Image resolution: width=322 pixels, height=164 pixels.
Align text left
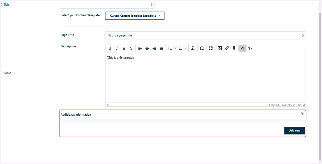coord(140,48)
